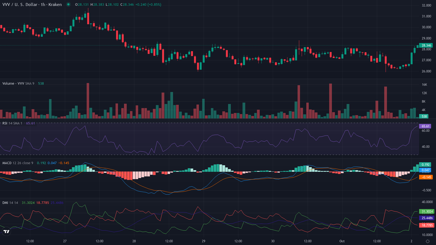Image resolution: width=436 pixels, height=245 pixels.
Task: Click the high value H28.383
Action: pyautogui.click(x=97, y=4)
